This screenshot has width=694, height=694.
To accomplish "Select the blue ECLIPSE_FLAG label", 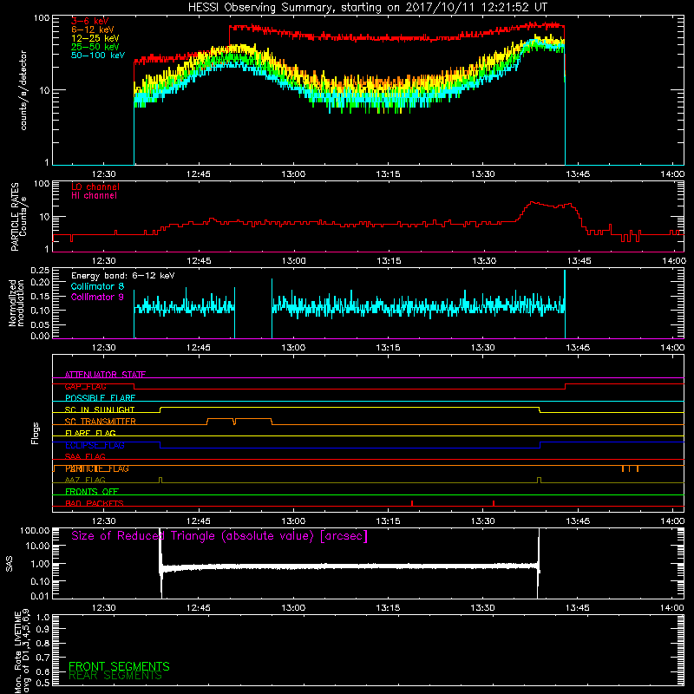I will (x=95, y=445).
